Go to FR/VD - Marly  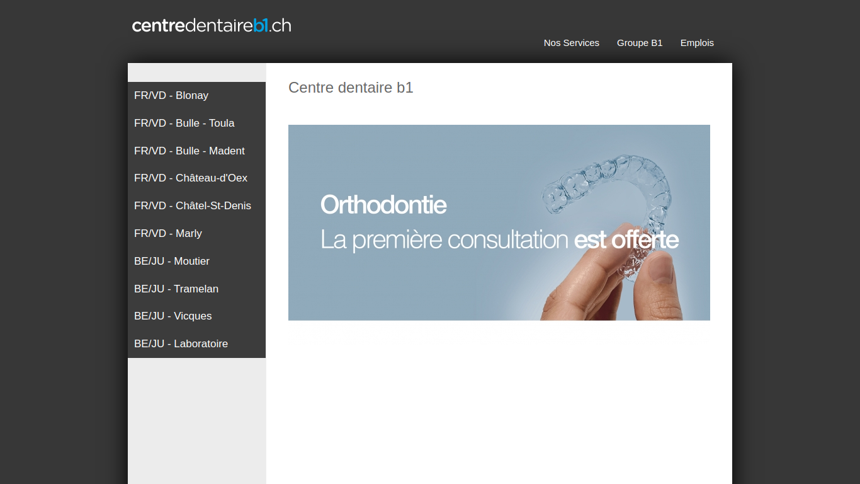pos(196,234)
